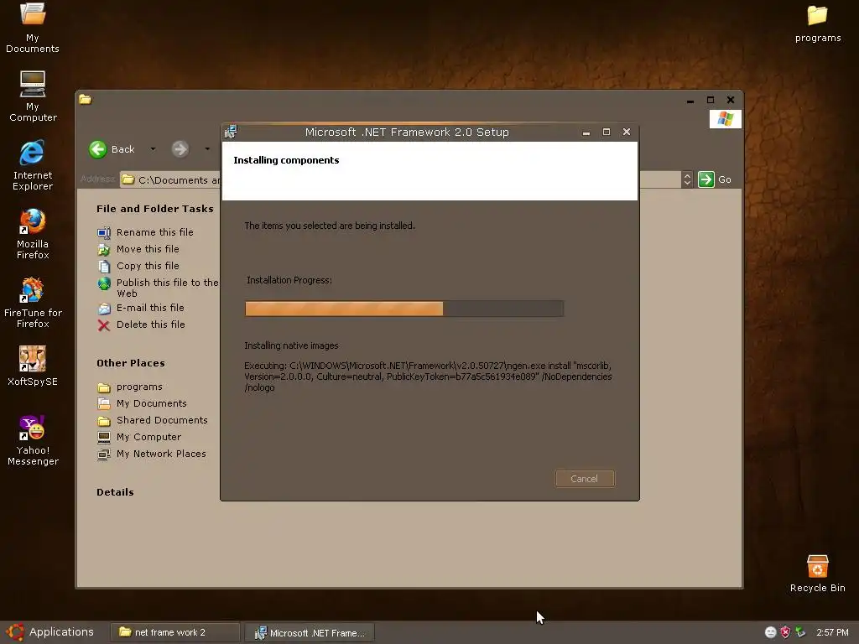This screenshot has height=644, width=859.
Task: Click the E-mail envelope icon
Action: point(104,309)
